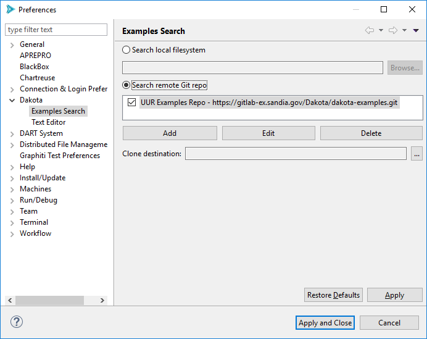
Task: Expand the Help tree node
Action: coord(12,167)
